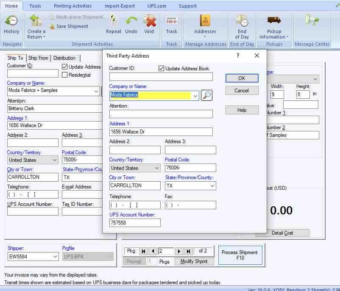
Task: Switch to the Import-Export ribbon tab
Action: [120, 6]
